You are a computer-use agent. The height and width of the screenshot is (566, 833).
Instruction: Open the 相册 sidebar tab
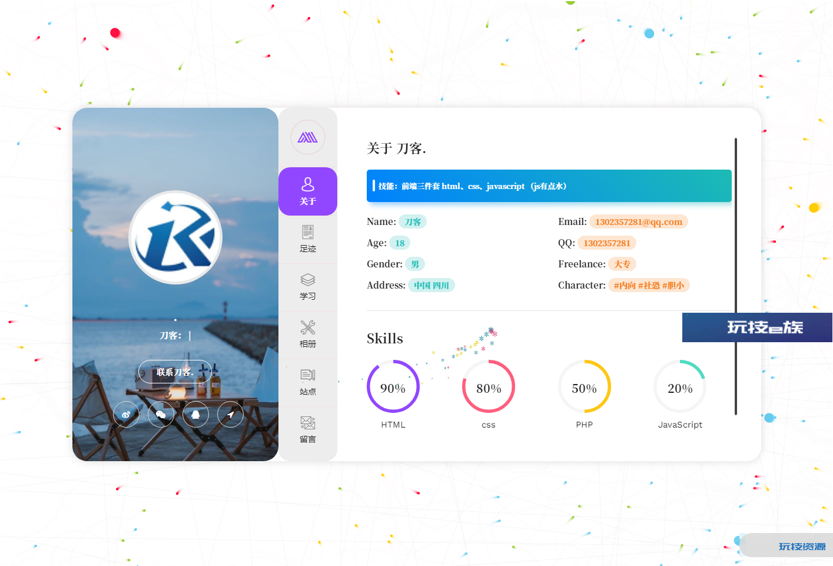tap(308, 335)
